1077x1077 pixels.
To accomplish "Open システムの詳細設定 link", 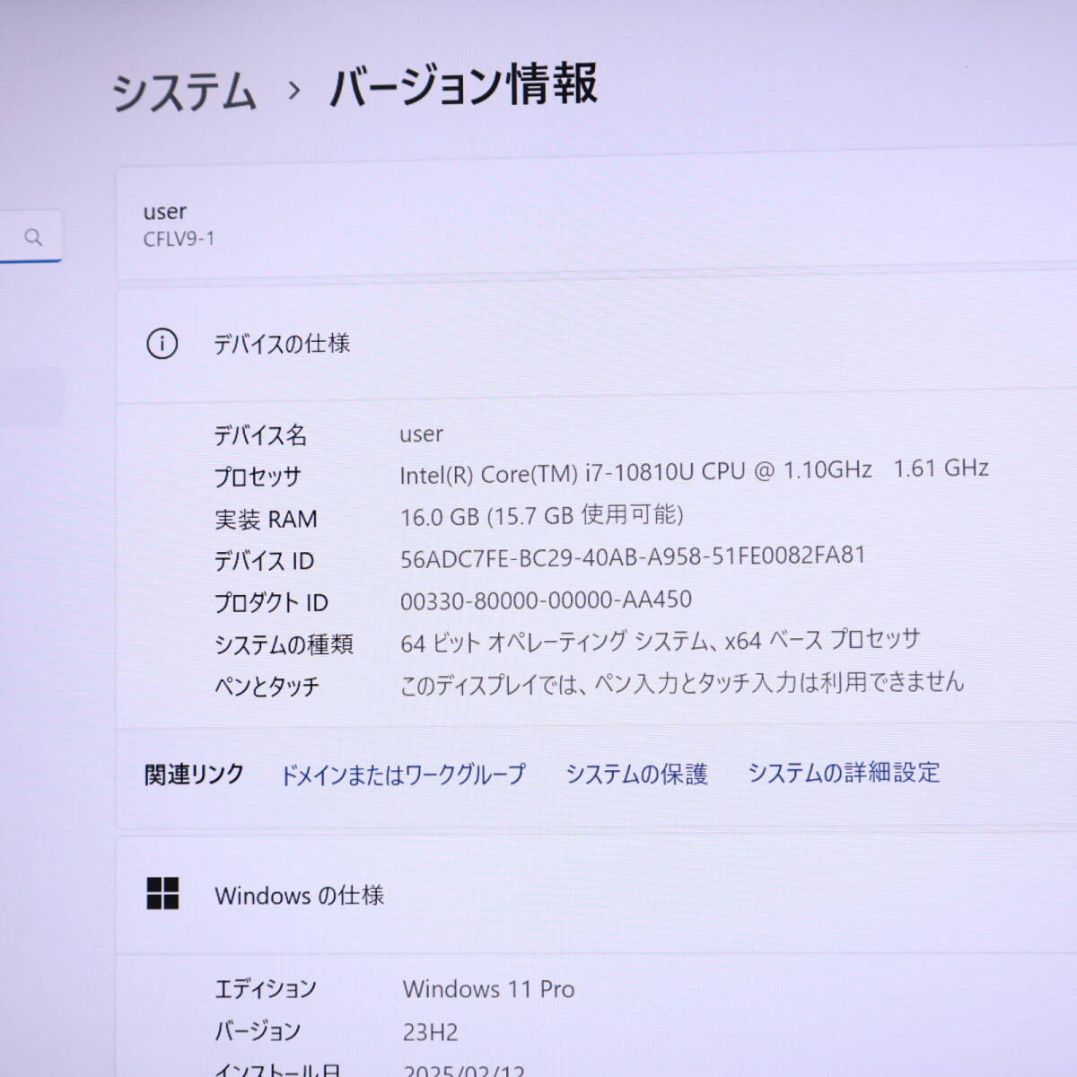I will coord(844,772).
